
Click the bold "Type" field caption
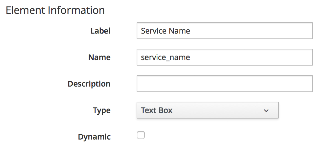pyautogui.click(x=101, y=110)
